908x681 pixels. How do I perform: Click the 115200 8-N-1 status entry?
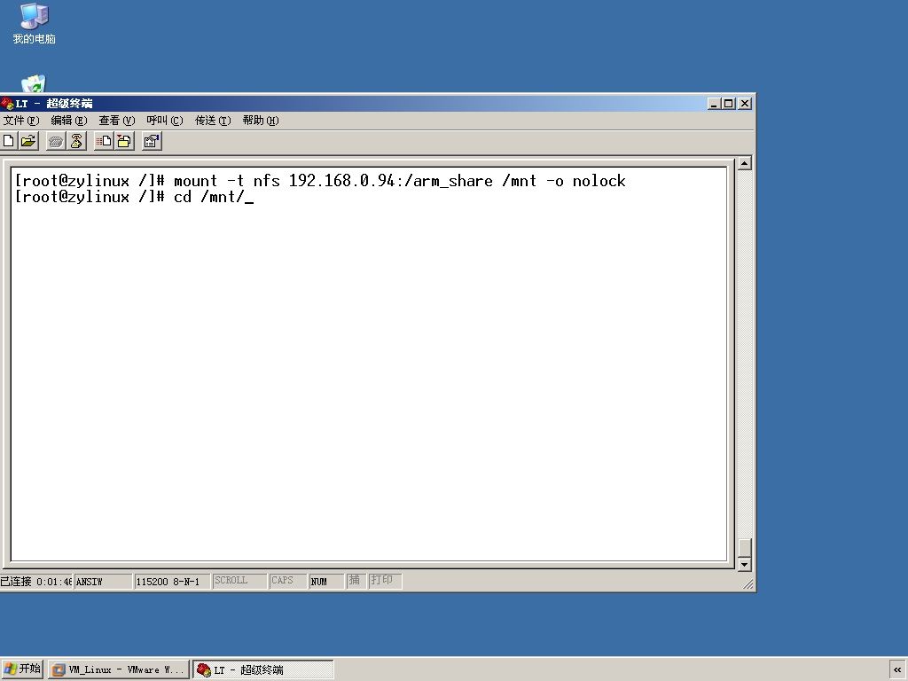coord(171,582)
